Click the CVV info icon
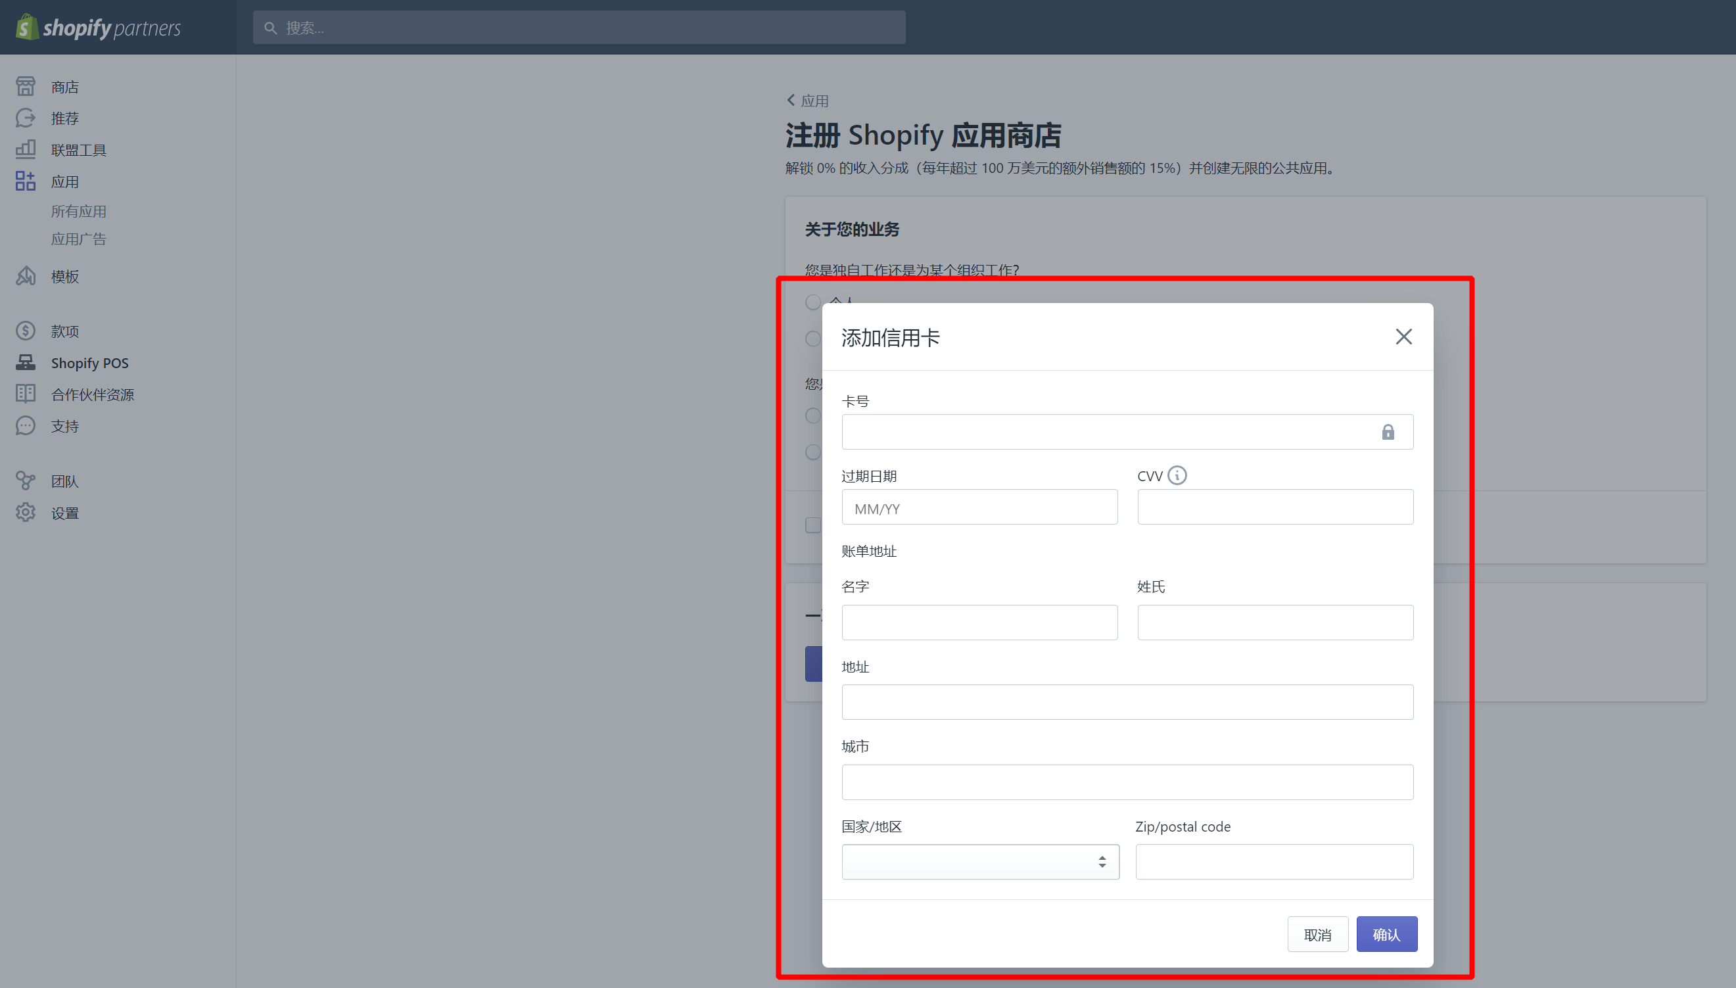Screen dimensions: 1736x988 coord(1177,476)
